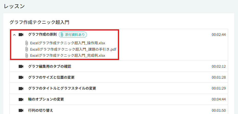Viewport: 238px width, 114px height.
Task: Open lesson グラフのタイトルとグラフスタイルの変更
Action: [62, 88]
